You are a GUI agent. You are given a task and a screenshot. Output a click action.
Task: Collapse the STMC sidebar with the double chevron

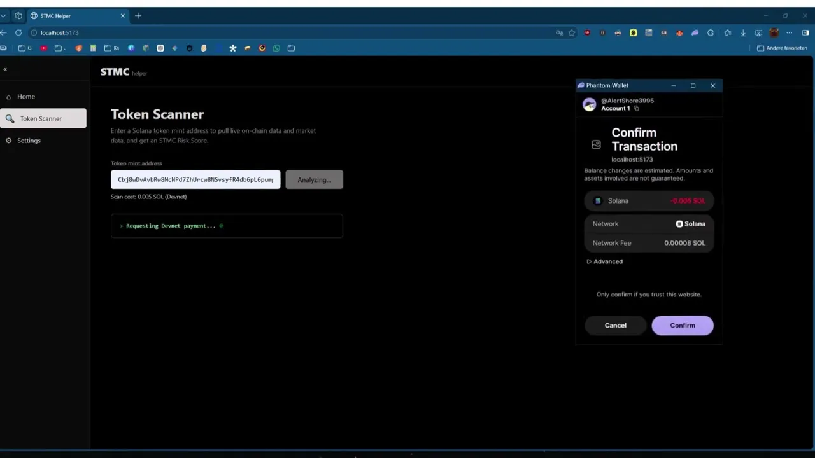pyautogui.click(x=4, y=69)
